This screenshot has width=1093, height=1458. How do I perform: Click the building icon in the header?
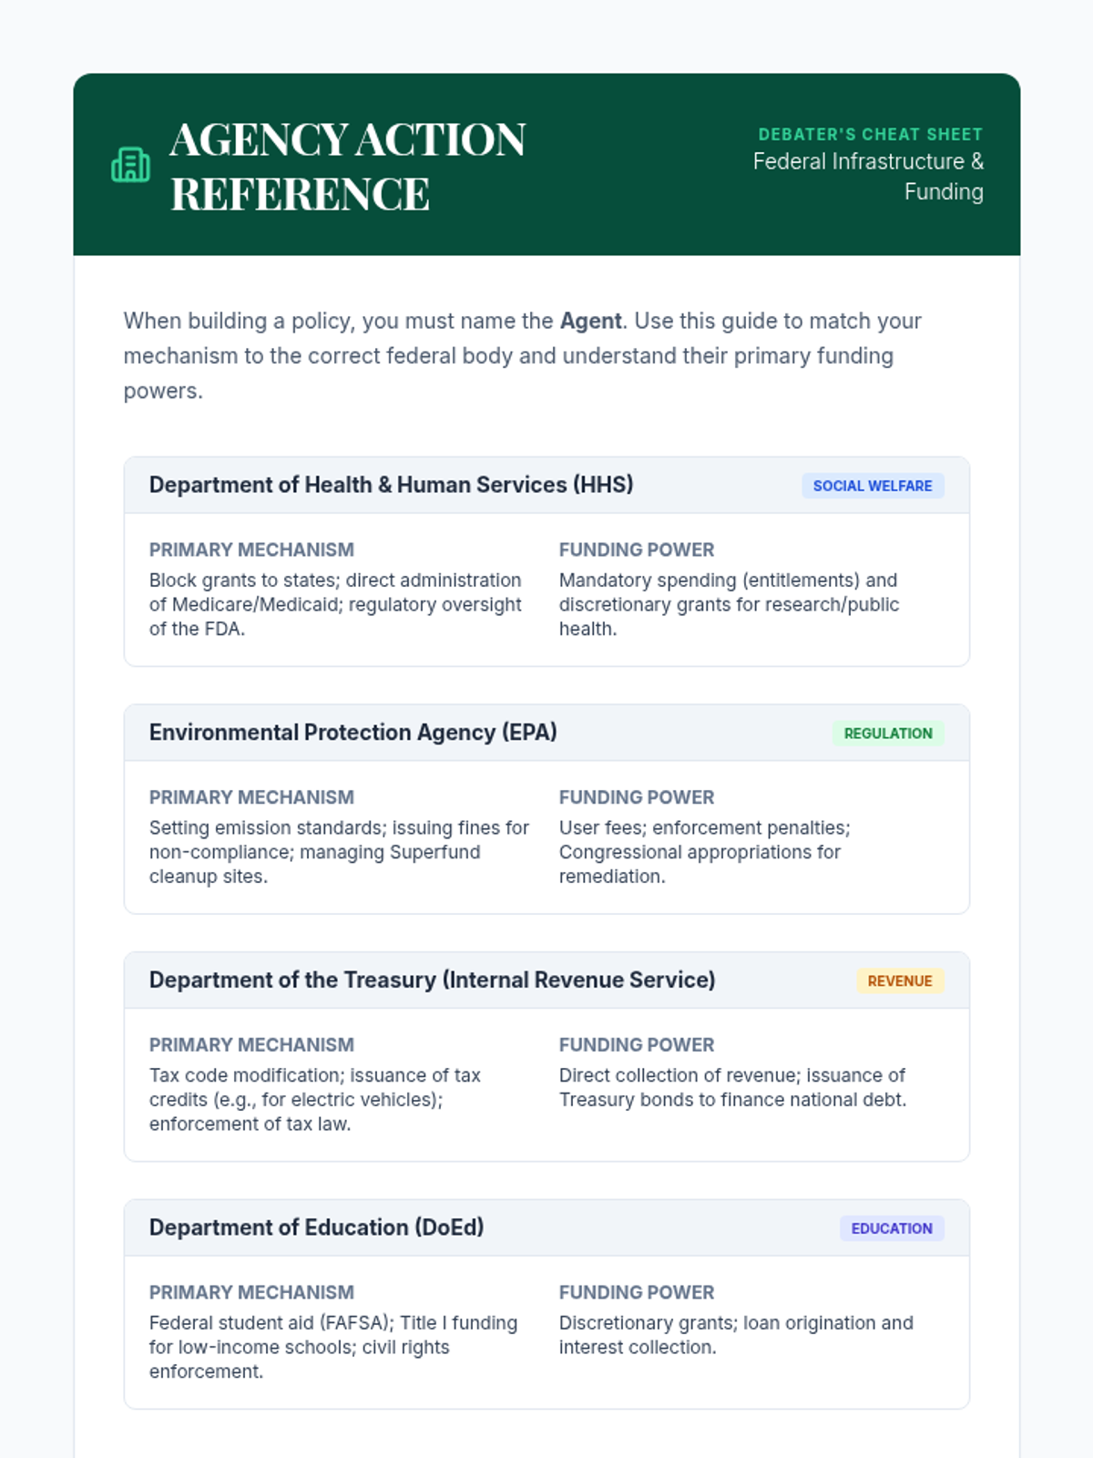(130, 165)
